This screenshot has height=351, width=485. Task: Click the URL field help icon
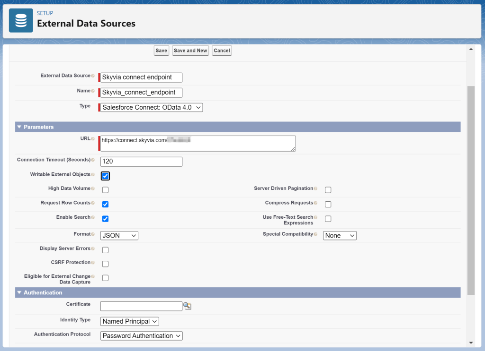coord(93,138)
